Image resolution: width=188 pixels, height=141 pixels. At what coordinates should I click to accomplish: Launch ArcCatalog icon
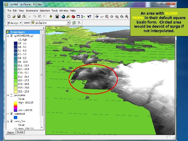pyautogui.click(x=68, y=16)
